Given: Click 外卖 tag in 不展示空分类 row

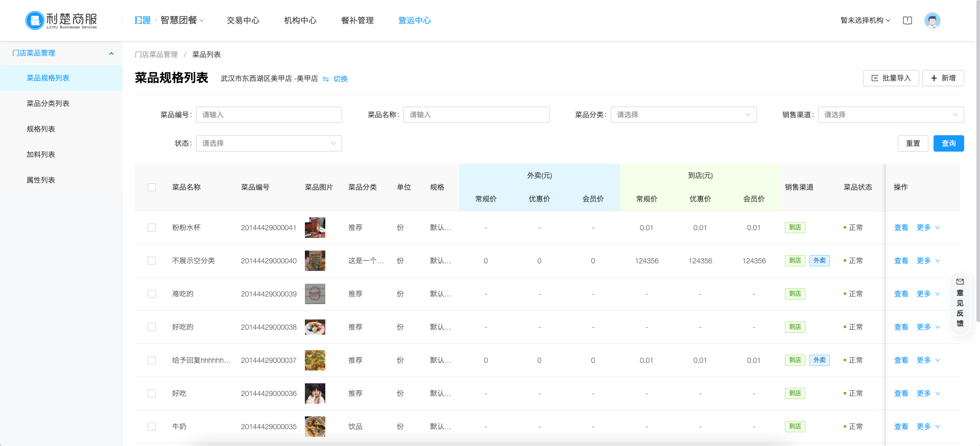Looking at the screenshot, I should pos(820,261).
